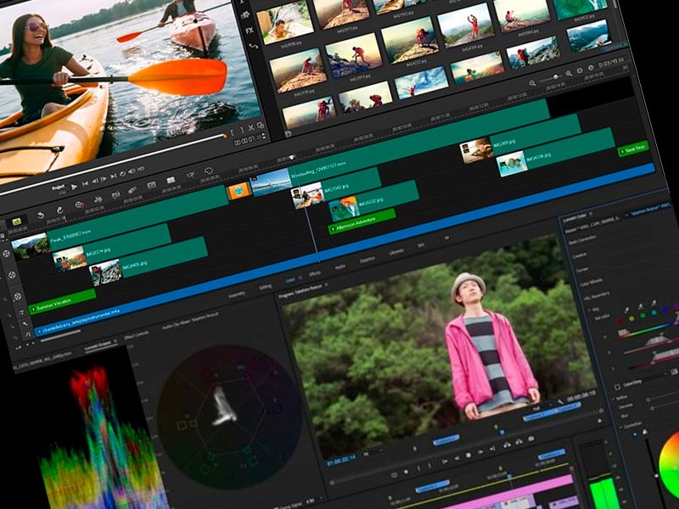Jump to project end in upper player
This screenshot has height=509, width=679.
[x=113, y=176]
